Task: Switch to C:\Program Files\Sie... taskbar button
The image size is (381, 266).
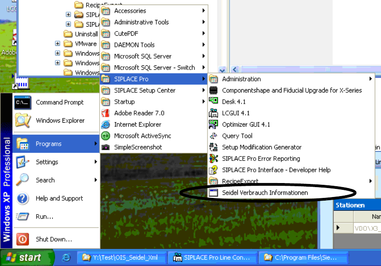Action: click(304, 257)
